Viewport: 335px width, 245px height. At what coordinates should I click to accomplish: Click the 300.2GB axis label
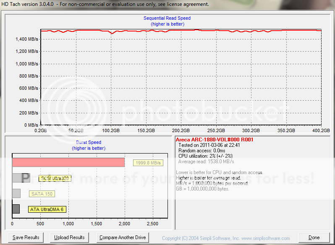(x=251, y=130)
